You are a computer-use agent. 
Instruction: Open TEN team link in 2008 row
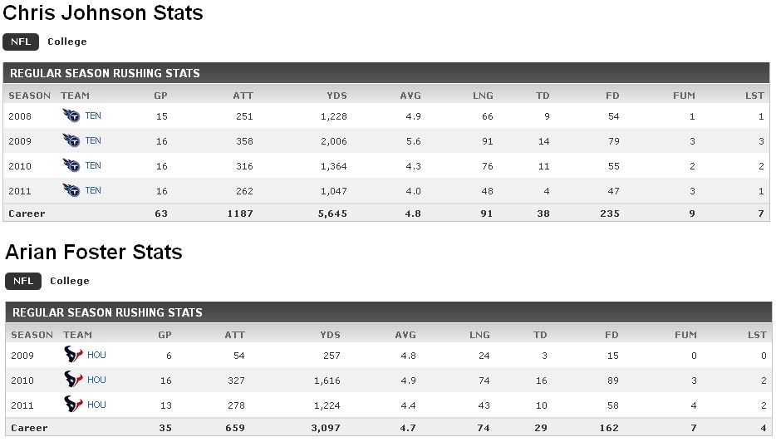click(93, 116)
